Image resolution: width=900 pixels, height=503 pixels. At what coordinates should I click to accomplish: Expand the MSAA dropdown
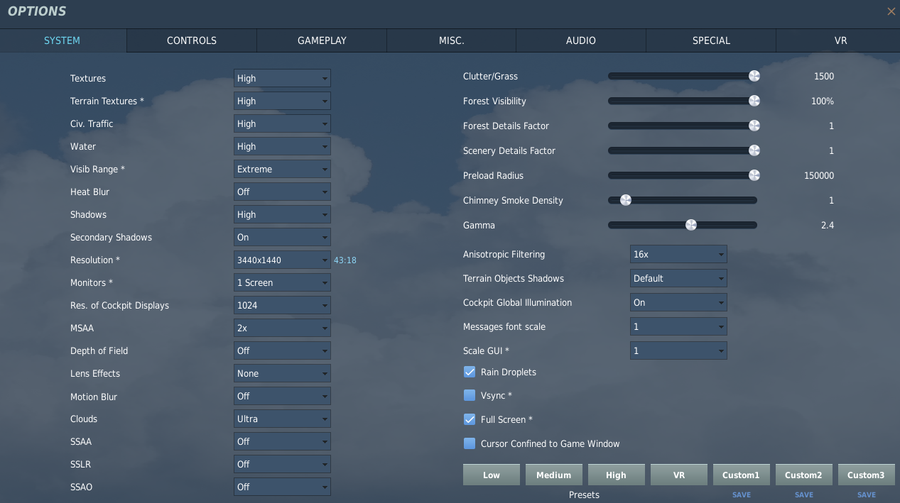(282, 328)
